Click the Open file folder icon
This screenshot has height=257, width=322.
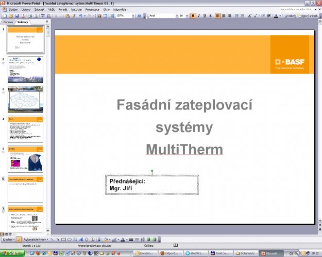pos(11,16)
